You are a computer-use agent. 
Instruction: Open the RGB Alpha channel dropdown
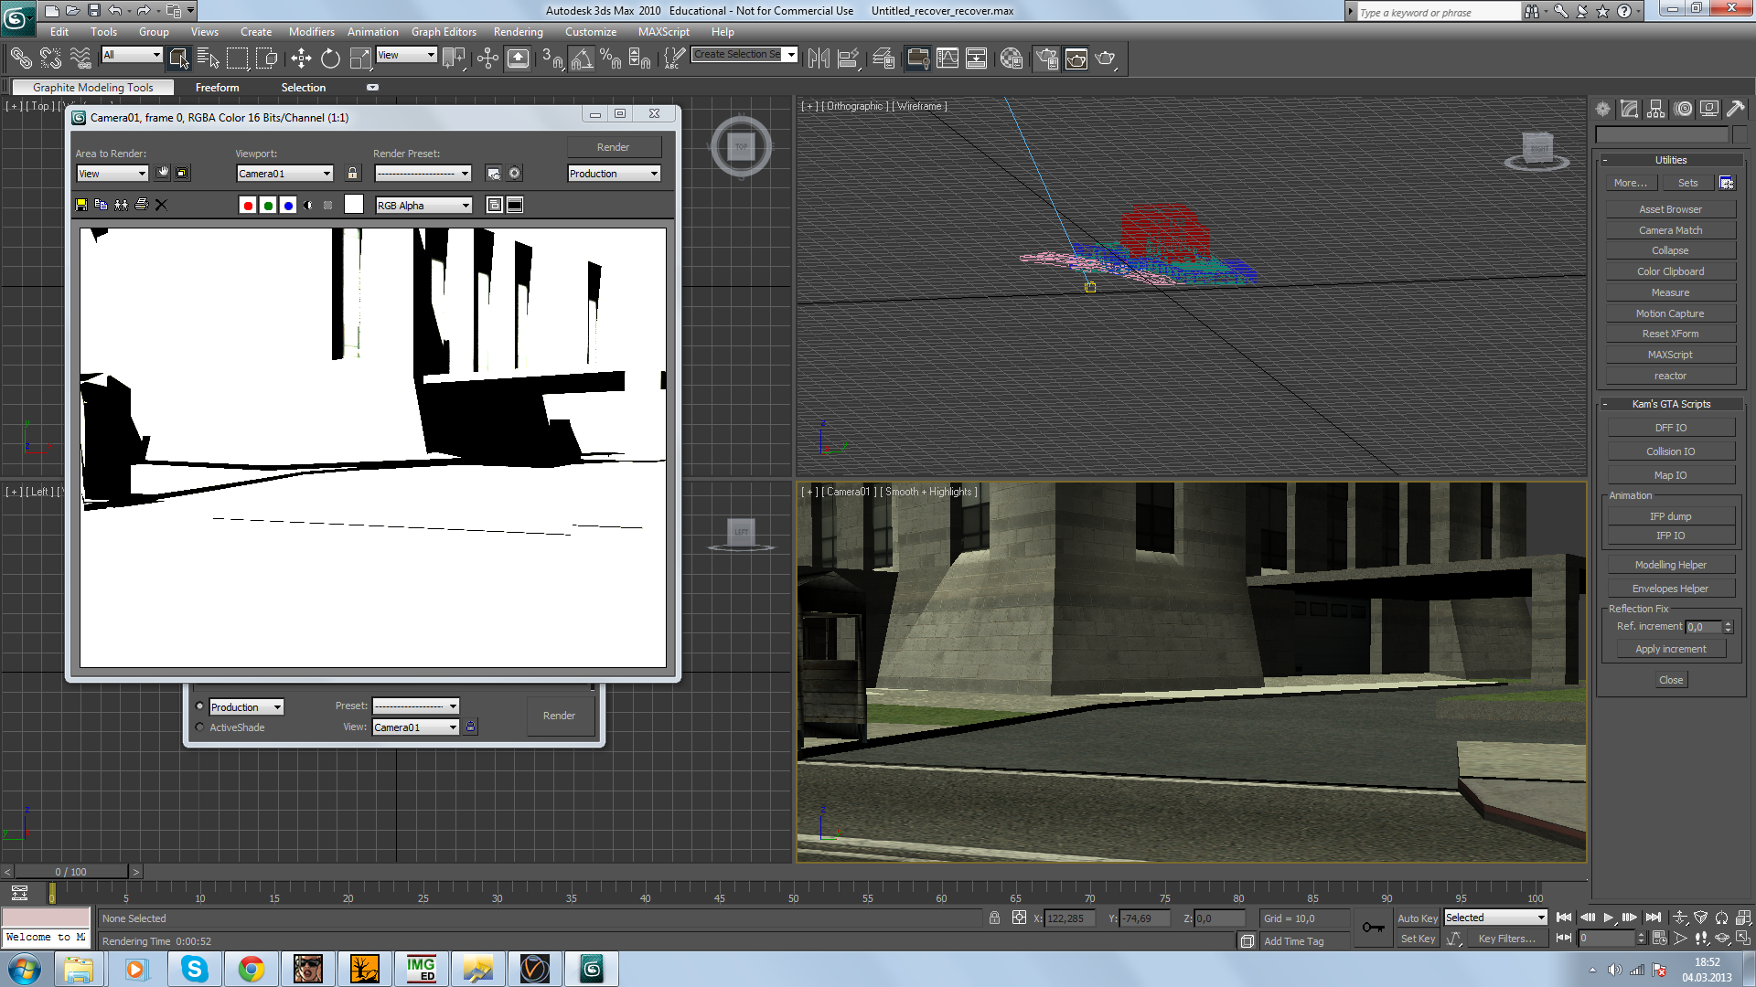pyautogui.click(x=423, y=206)
